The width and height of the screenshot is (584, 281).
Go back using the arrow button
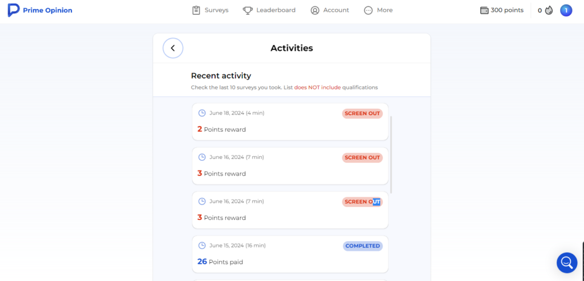(173, 48)
